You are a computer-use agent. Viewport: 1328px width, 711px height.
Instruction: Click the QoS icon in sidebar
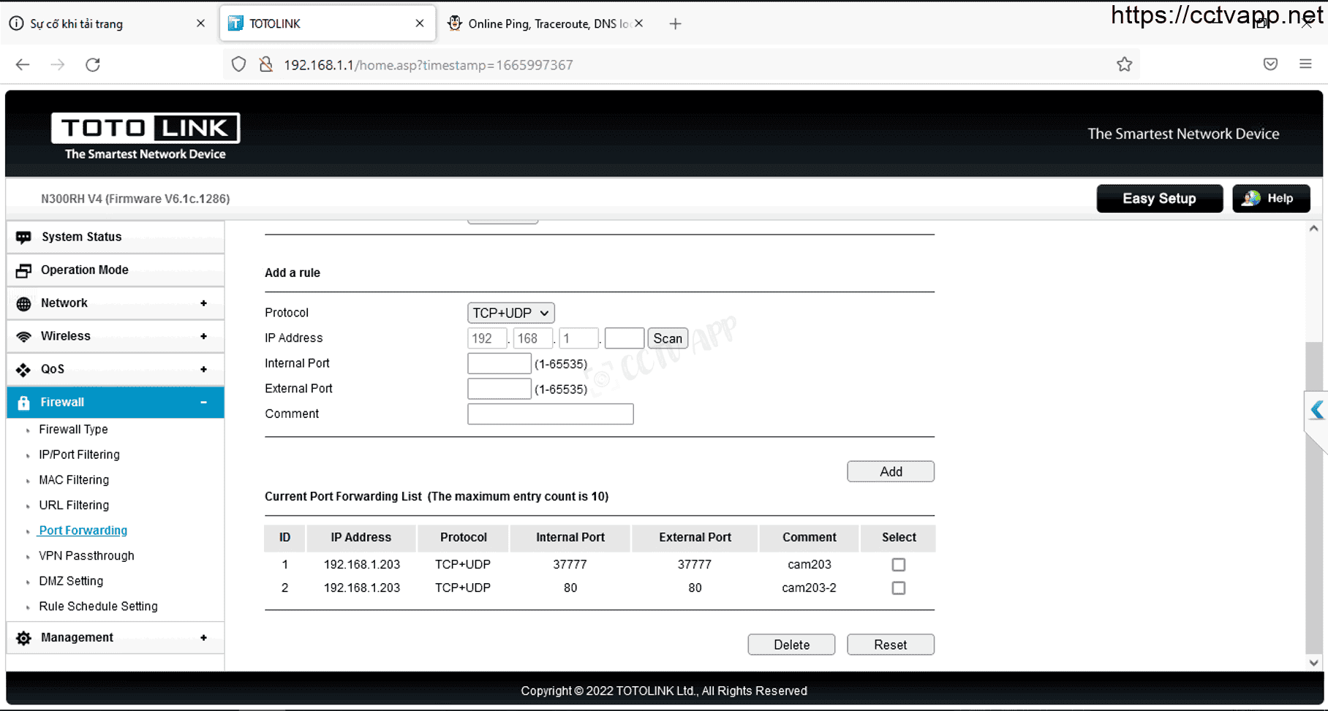click(x=23, y=370)
